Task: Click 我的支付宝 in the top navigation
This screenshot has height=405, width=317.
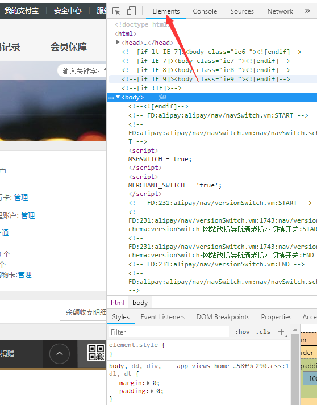Action: point(22,11)
